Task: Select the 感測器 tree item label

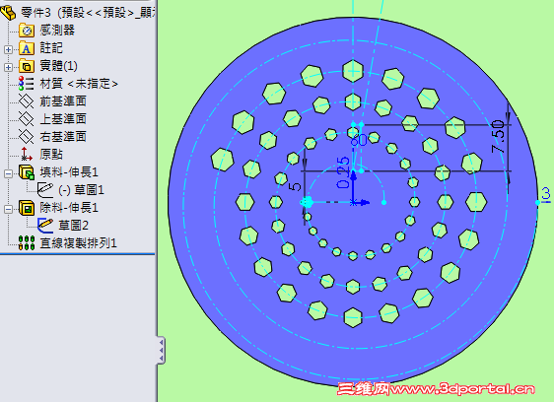Action: (x=57, y=31)
